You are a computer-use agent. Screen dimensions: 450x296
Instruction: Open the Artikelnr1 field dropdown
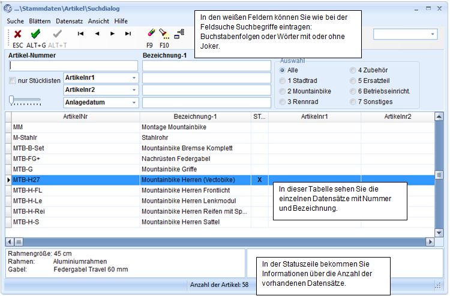tap(134, 78)
